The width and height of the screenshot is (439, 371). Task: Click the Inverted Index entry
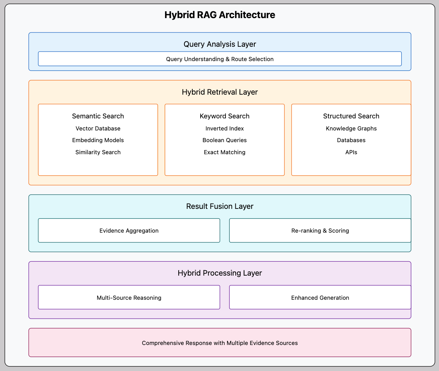(x=224, y=129)
